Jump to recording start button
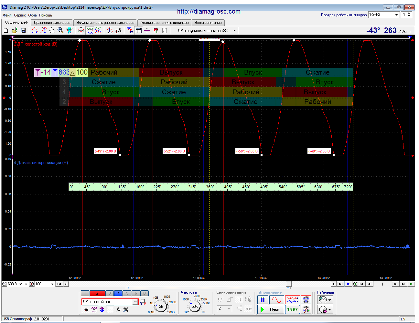This screenshot has width=419, height=323. point(59,284)
